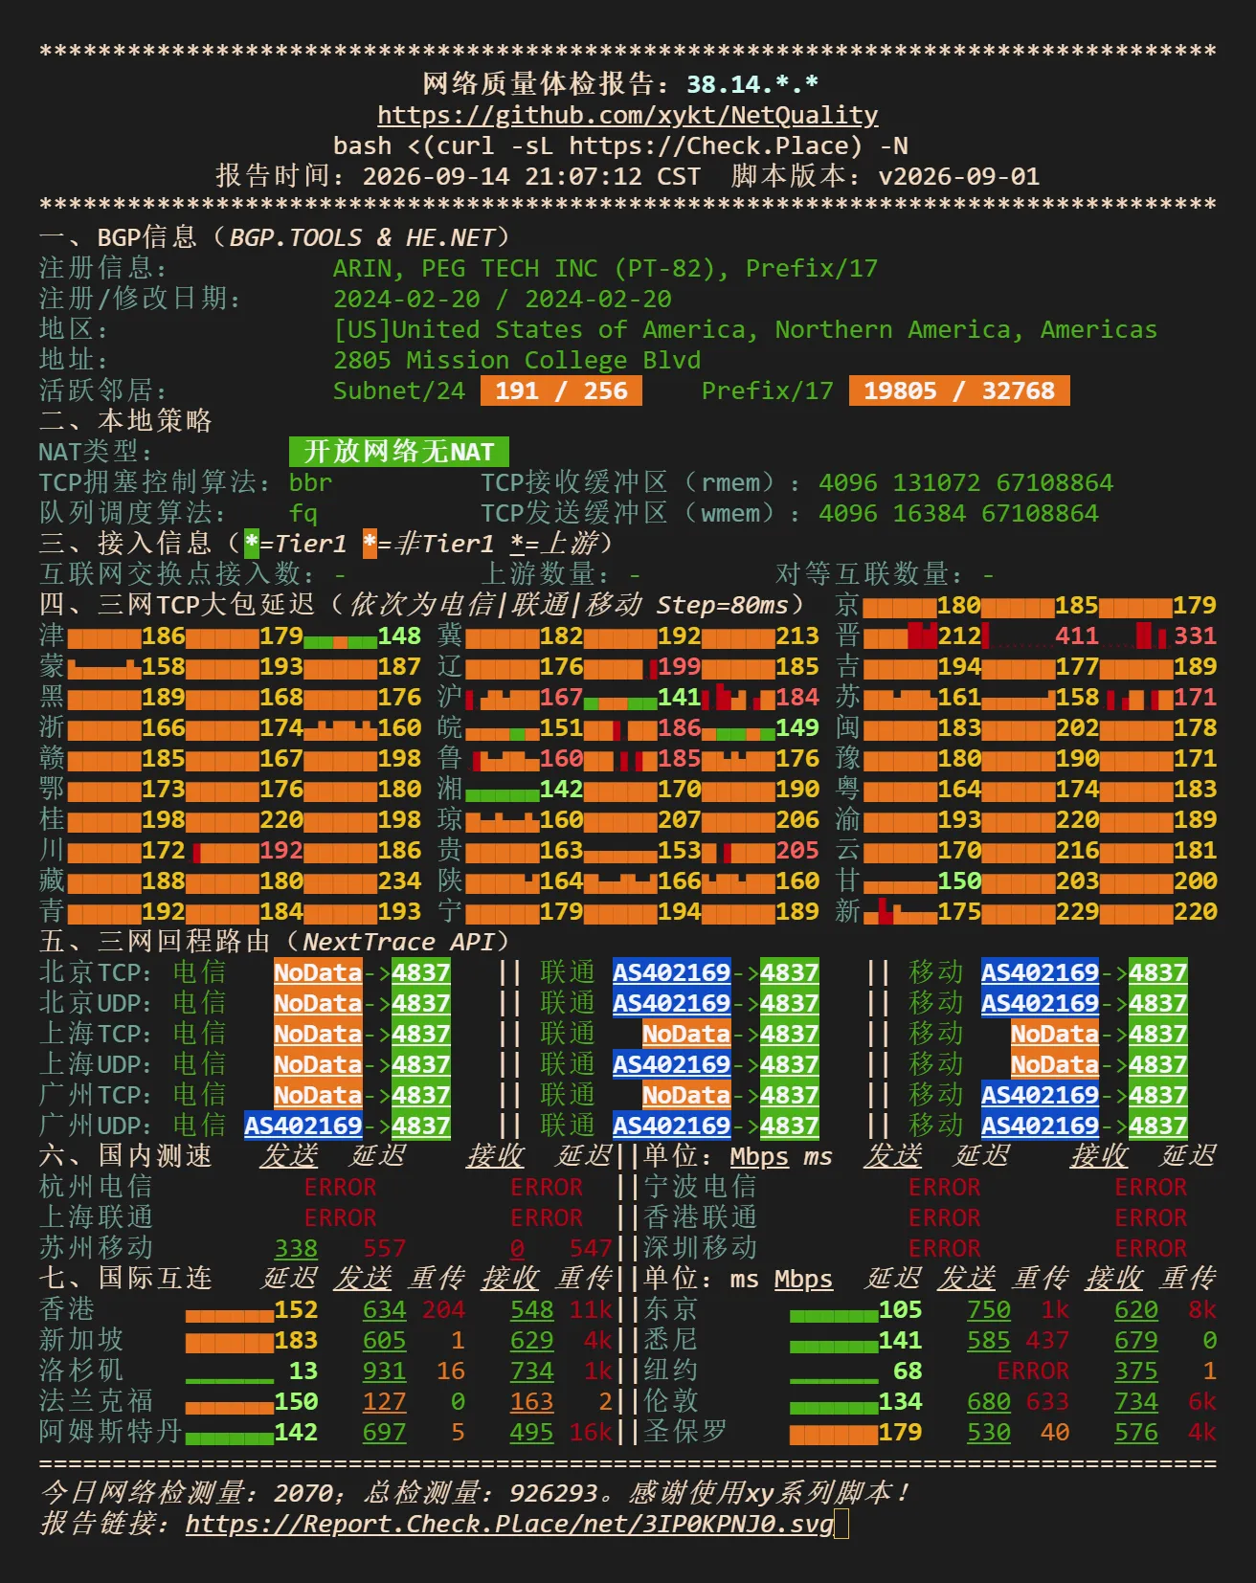The image size is (1256, 1583).
Task: Click 伦敦 send speed 680
Action: click(x=989, y=1401)
